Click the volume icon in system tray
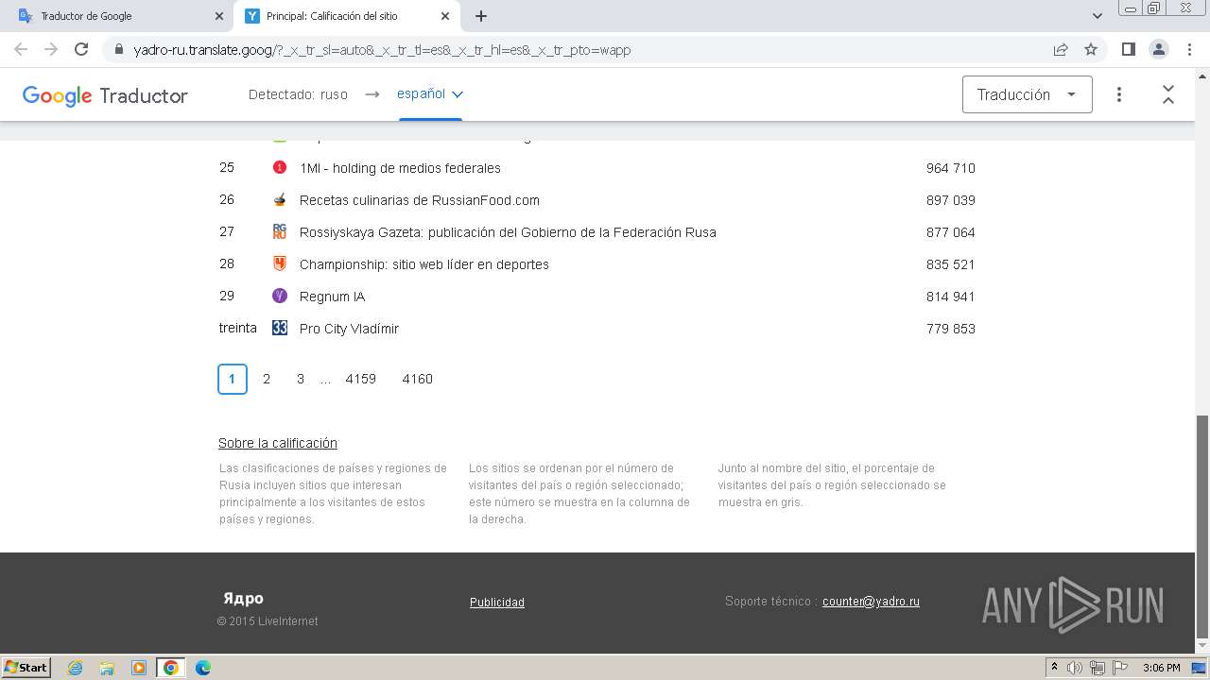This screenshot has height=680, width=1210. 1075,668
